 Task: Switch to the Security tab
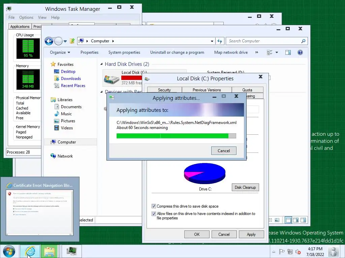(164, 90)
